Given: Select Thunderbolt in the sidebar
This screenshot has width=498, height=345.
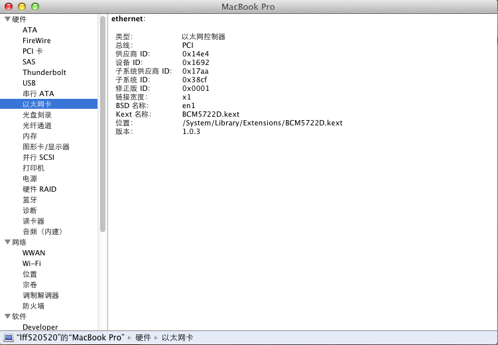Looking at the screenshot, I should coord(44,72).
